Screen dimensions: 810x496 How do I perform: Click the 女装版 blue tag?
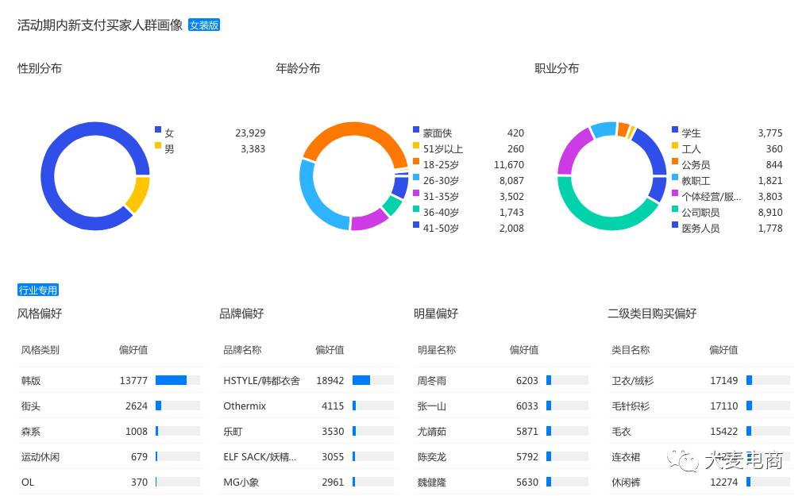click(204, 25)
